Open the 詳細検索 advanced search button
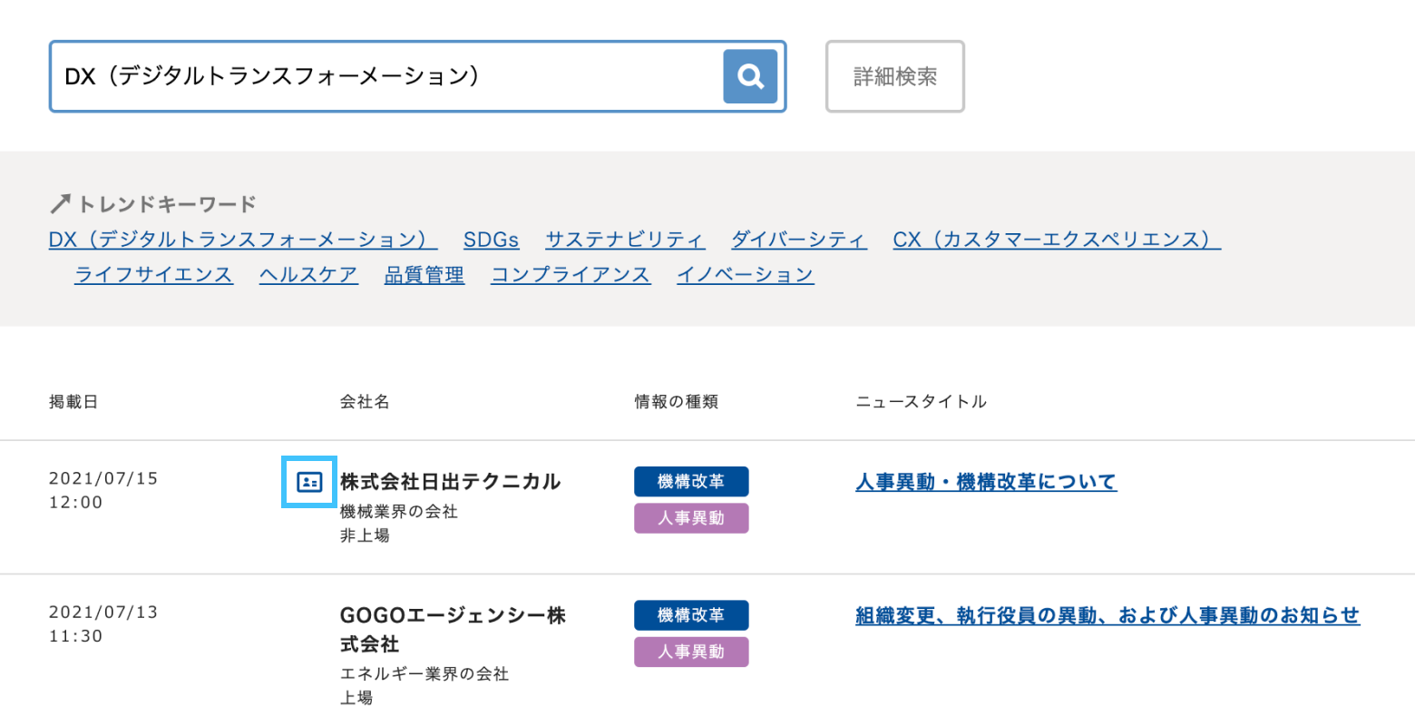The width and height of the screenshot is (1415, 726). click(x=895, y=76)
